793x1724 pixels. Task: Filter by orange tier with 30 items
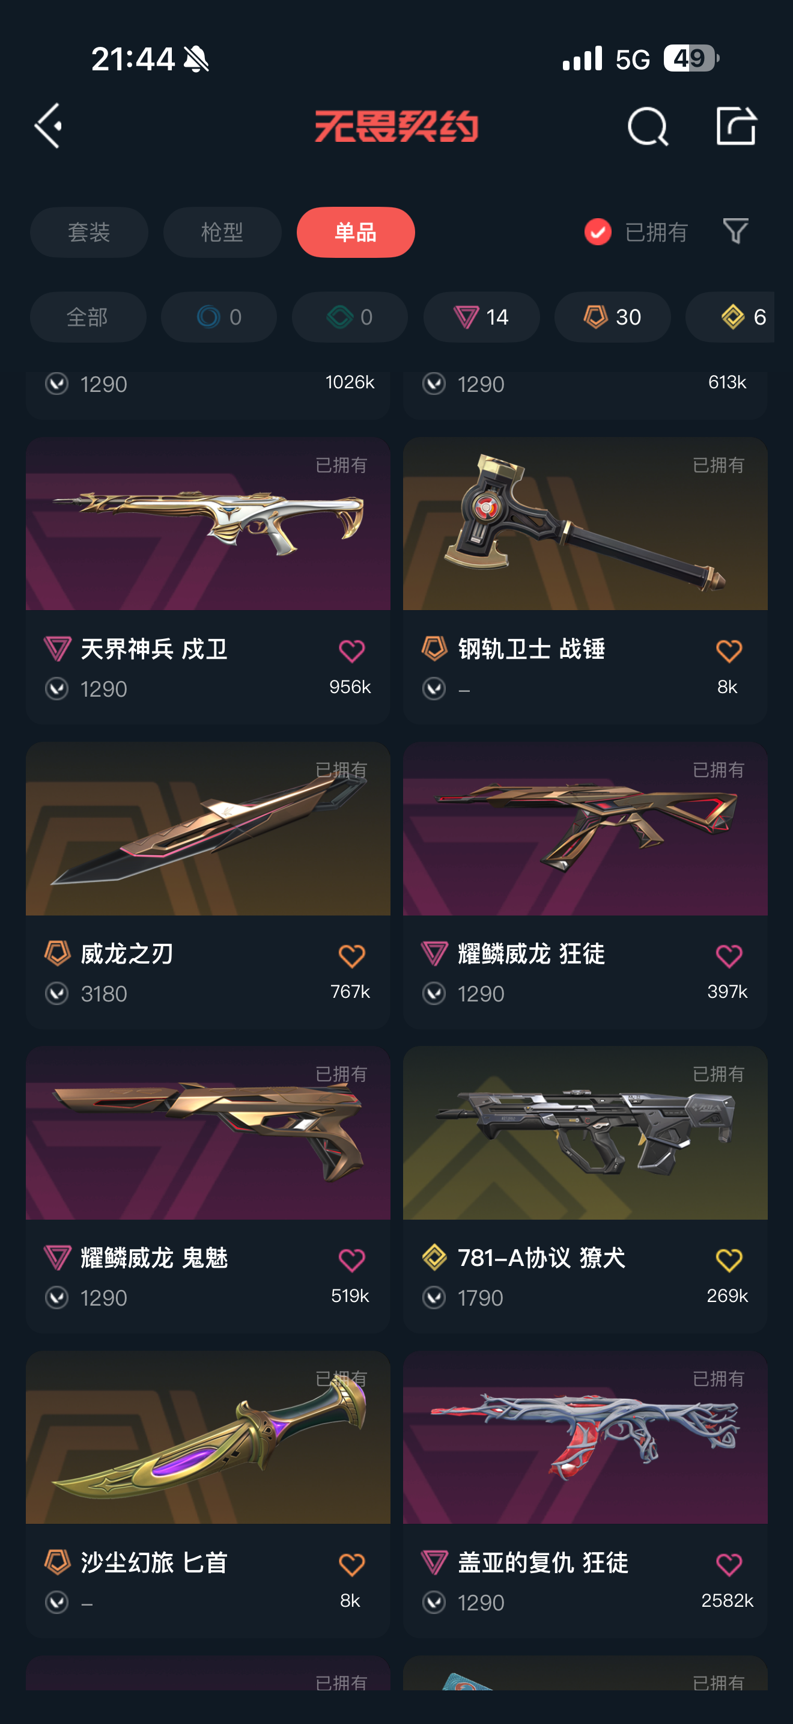[x=612, y=317]
